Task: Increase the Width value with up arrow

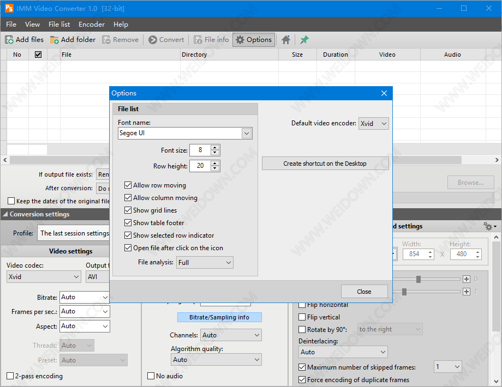Action: [x=430, y=252]
